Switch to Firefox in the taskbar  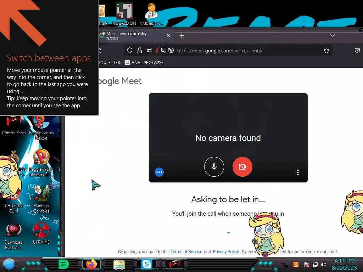click(91, 264)
